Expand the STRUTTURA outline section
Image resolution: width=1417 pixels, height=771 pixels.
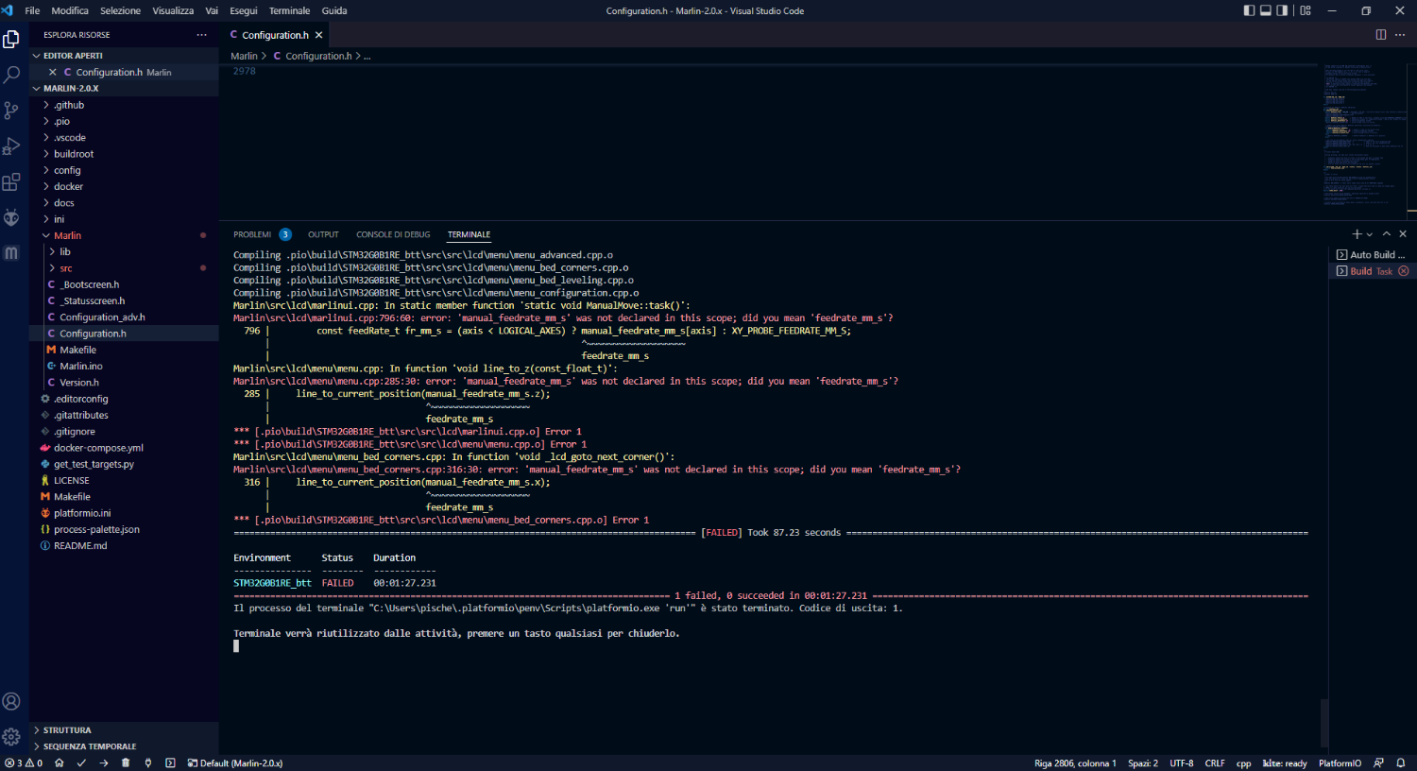(125, 730)
